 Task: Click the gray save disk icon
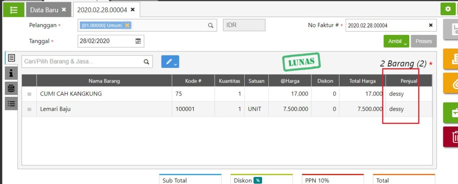pyautogui.click(x=453, y=30)
